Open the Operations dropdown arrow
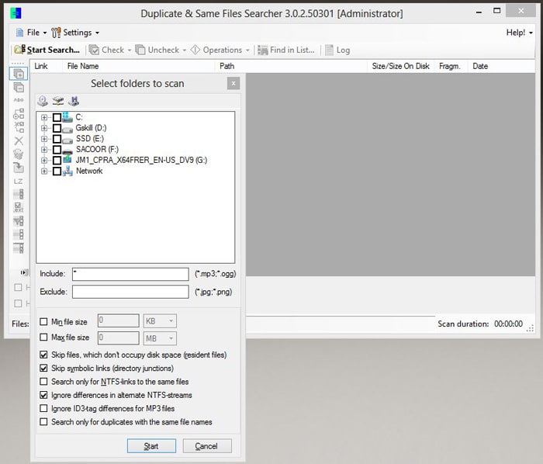This screenshot has height=464, width=543. tap(247, 50)
